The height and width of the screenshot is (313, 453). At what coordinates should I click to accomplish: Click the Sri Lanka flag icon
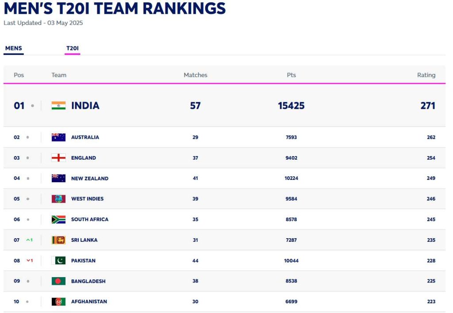point(58,240)
